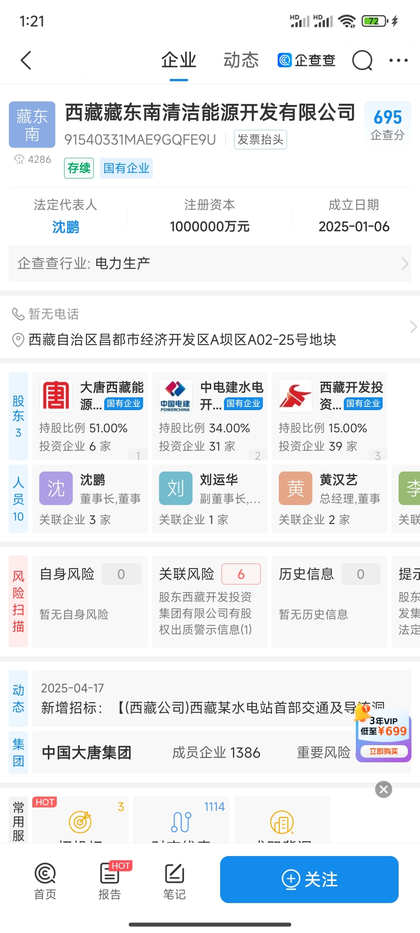Open the route icon with 1114 badge
This screenshot has height=933, width=420.
(x=181, y=821)
